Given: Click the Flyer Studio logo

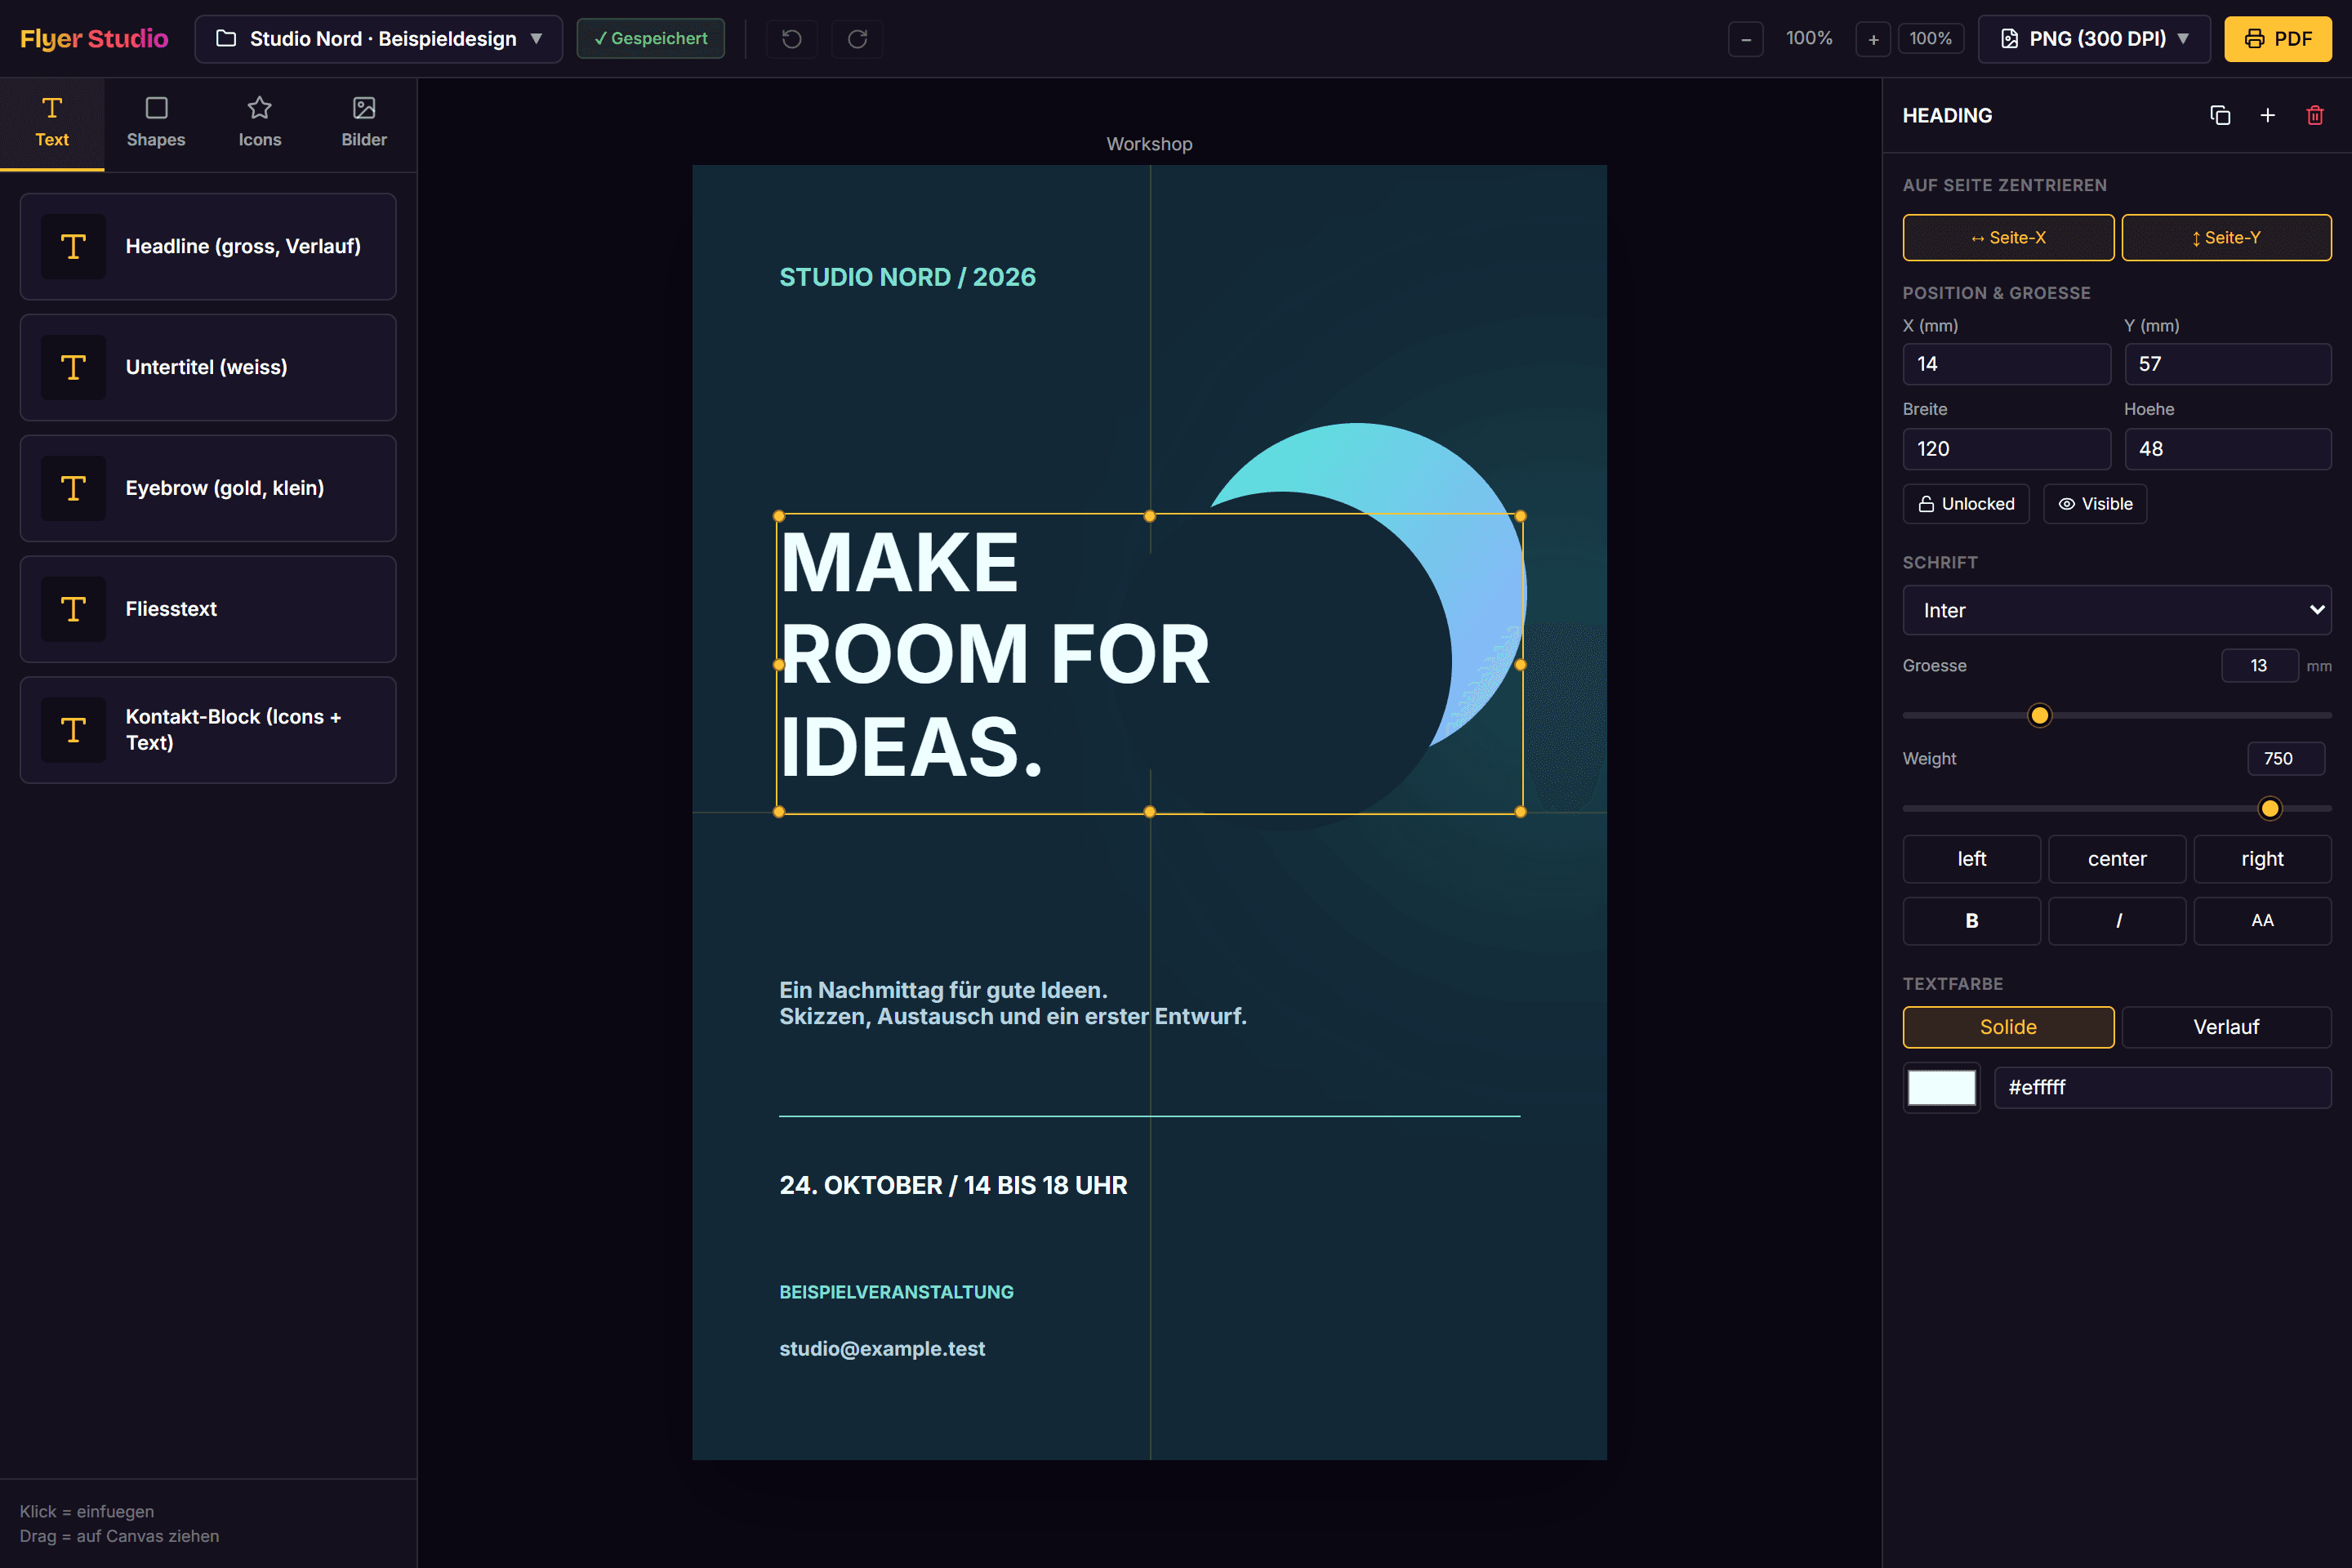Looking at the screenshot, I should (94, 39).
